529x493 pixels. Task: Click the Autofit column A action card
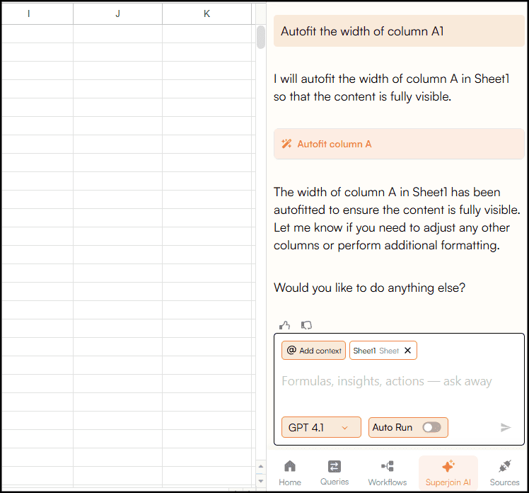click(x=399, y=144)
